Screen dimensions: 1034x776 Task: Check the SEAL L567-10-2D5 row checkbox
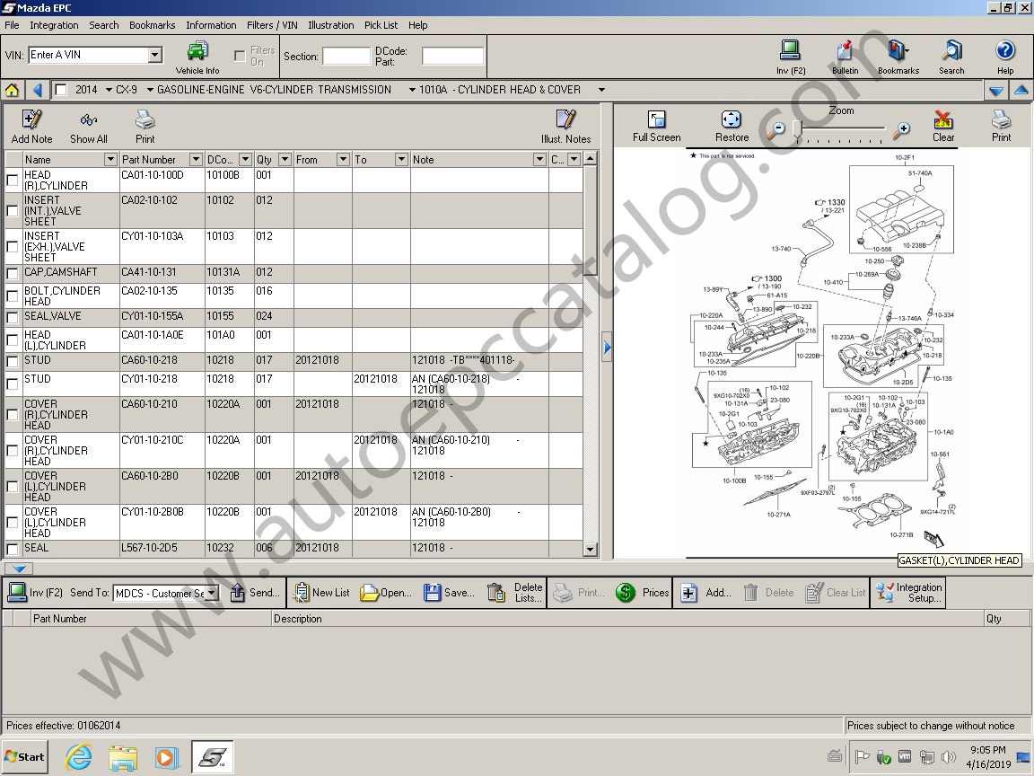click(x=12, y=549)
